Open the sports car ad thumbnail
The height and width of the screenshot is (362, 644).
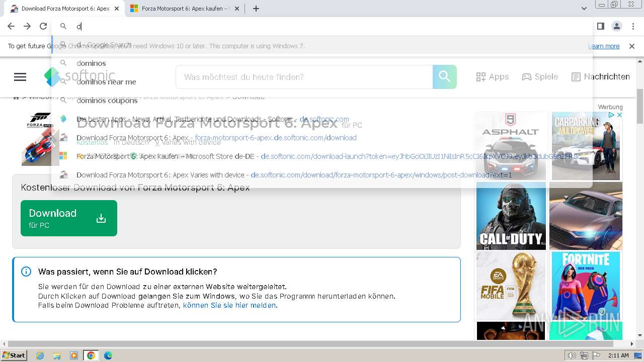[586, 216]
